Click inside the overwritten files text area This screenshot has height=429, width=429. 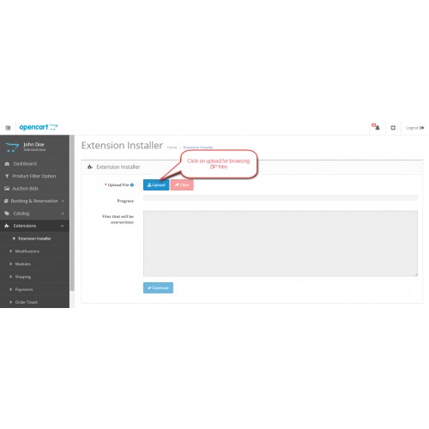[281, 244]
